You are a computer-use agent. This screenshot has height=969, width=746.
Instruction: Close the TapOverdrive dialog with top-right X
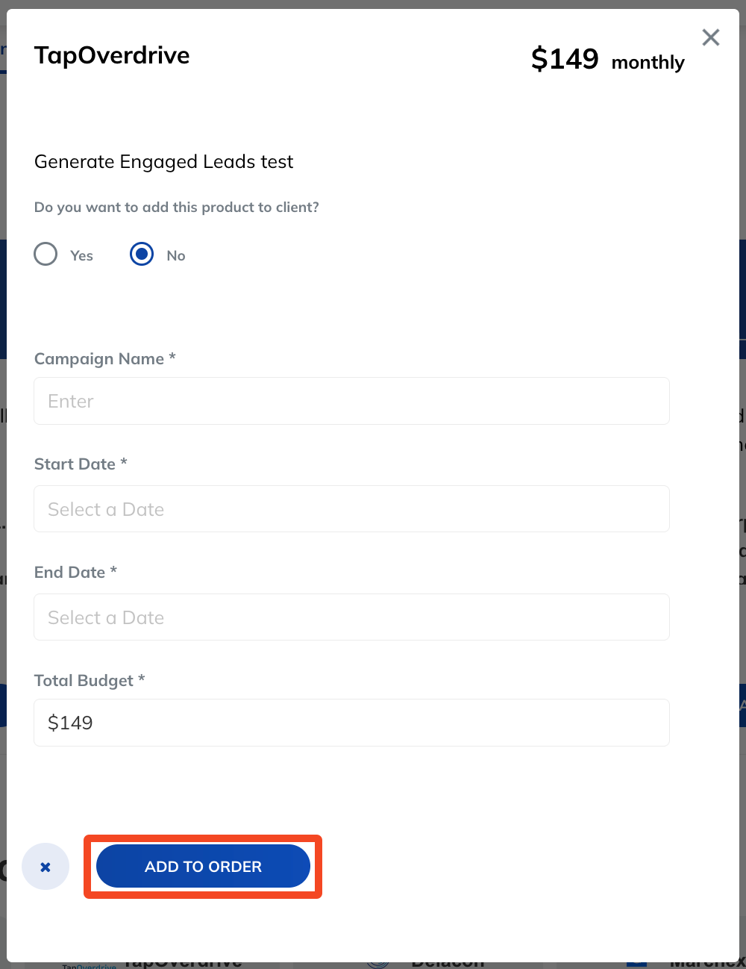click(711, 37)
